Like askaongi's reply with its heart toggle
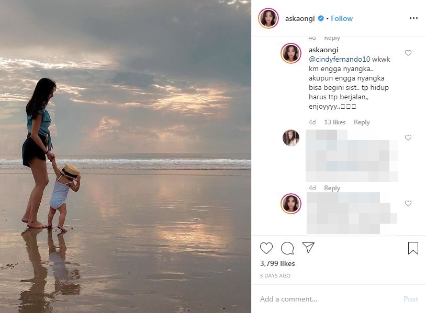The width and height of the screenshot is (426, 313). click(408, 52)
